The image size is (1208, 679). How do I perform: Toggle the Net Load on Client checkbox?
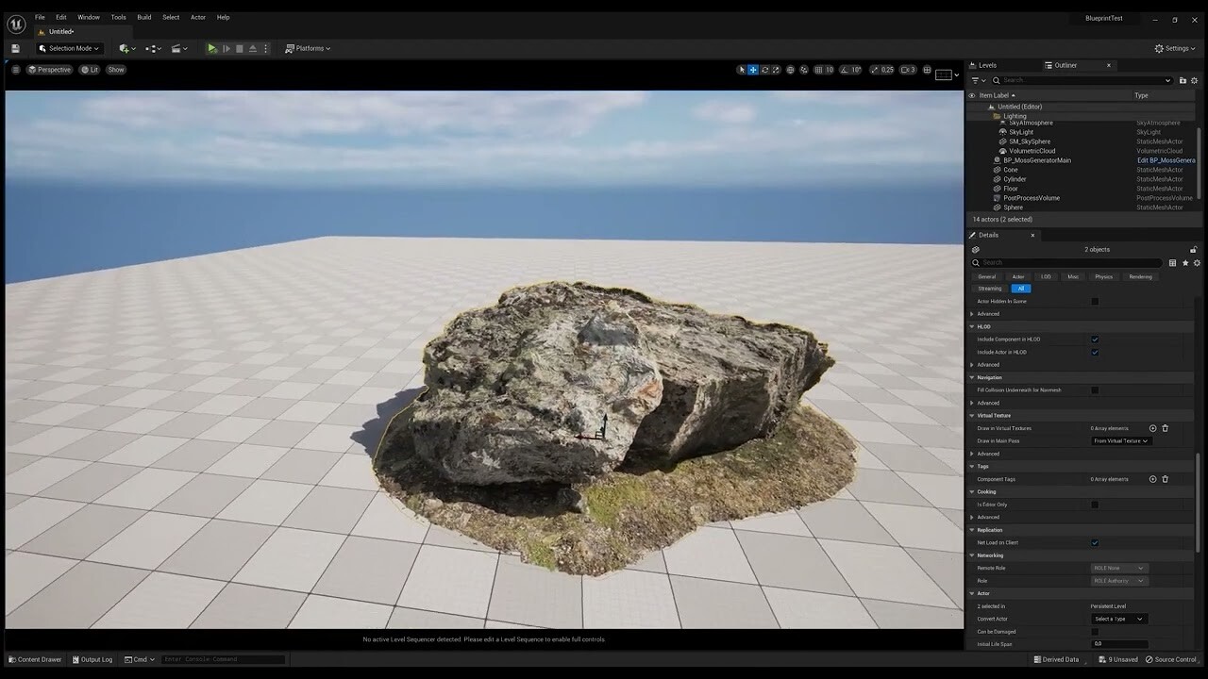(1095, 543)
